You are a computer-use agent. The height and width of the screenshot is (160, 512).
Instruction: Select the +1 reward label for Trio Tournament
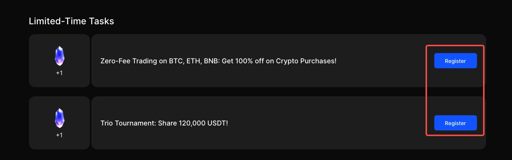coord(59,135)
